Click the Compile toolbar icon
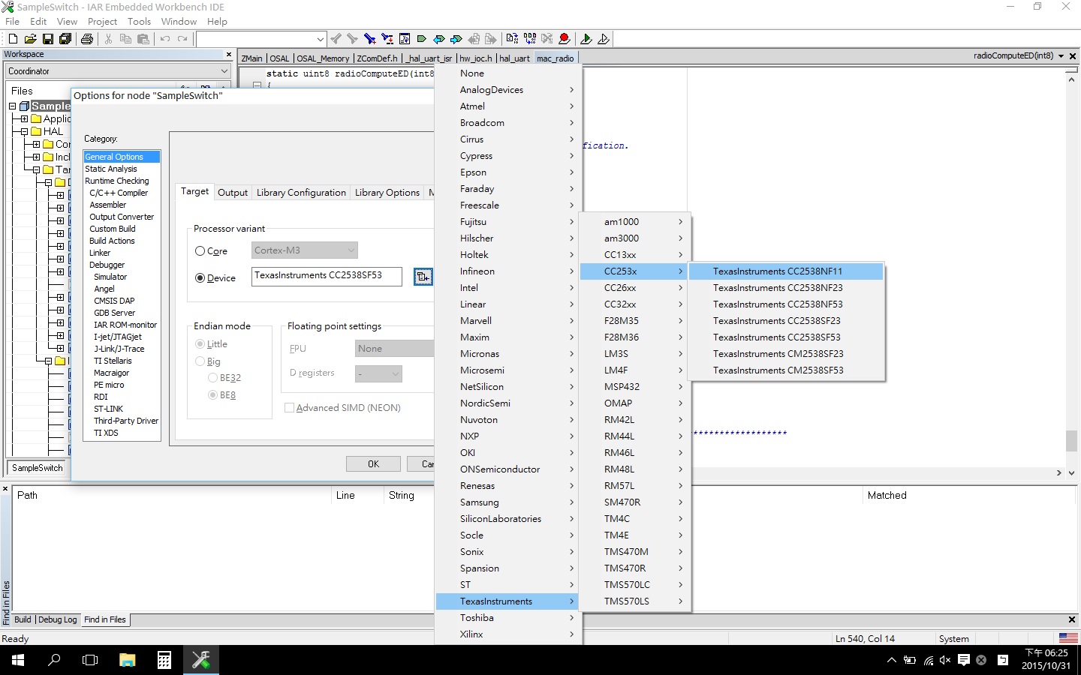The height and width of the screenshot is (675, 1081). [512, 39]
